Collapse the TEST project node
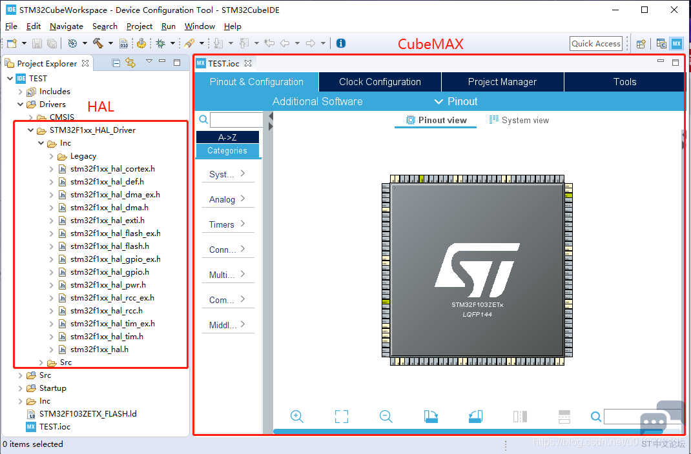Screen dimensions: 691x454 pos(10,78)
